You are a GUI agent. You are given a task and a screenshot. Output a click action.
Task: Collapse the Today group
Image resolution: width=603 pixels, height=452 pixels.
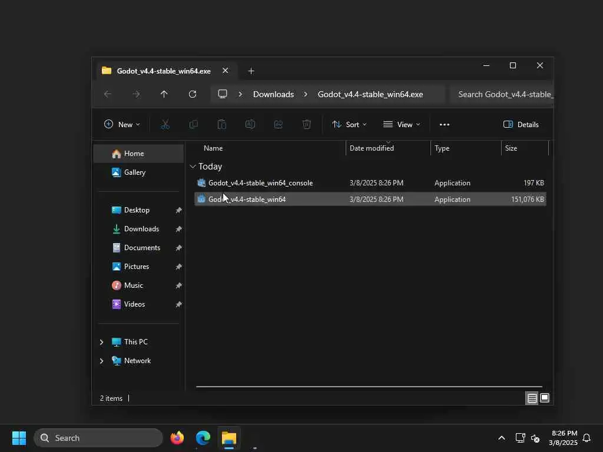(193, 167)
